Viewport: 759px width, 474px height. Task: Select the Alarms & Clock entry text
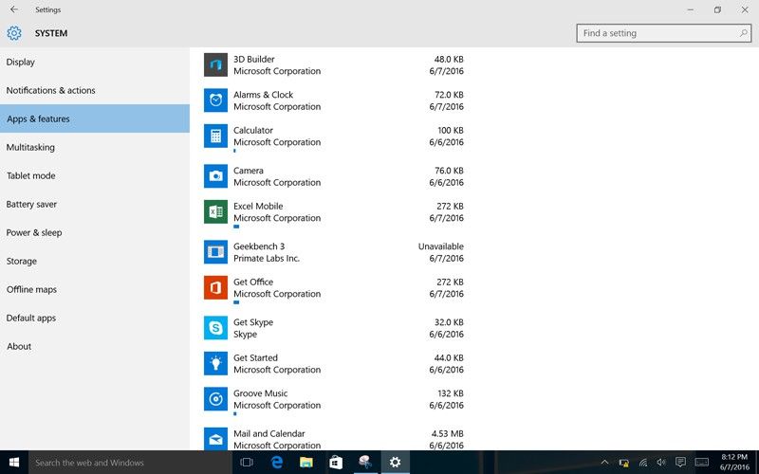(x=263, y=95)
